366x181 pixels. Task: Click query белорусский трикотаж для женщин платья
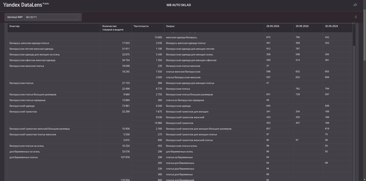191,134
